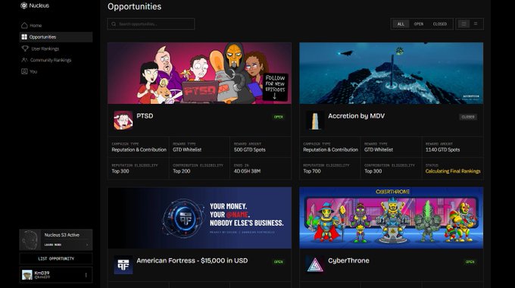Click the OPEN badge on PTSD
Screen dimensions: 515x288
(279, 117)
